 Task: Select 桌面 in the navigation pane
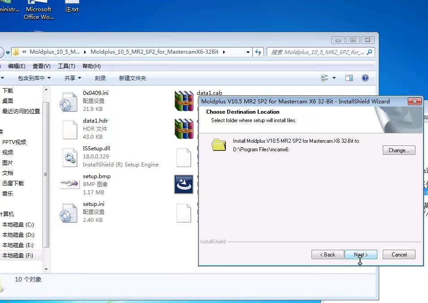[8, 101]
